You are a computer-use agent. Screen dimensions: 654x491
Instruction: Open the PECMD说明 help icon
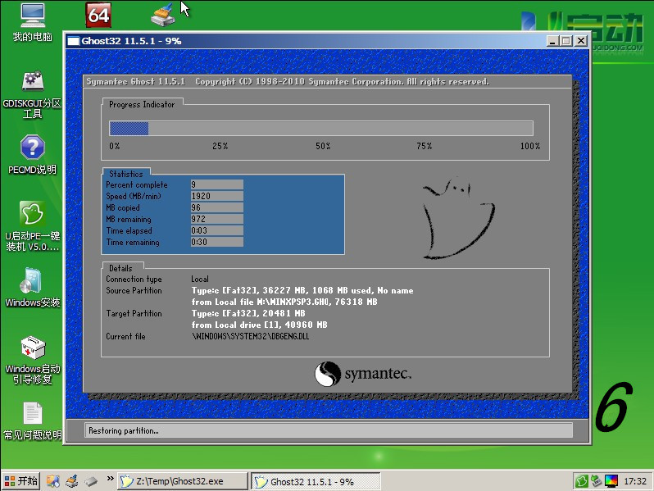click(32, 148)
